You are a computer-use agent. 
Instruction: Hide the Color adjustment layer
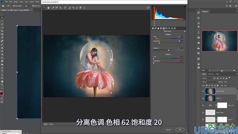pos(203,105)
